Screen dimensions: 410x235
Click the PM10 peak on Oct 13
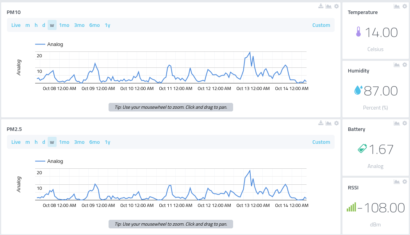coord(250,53)
